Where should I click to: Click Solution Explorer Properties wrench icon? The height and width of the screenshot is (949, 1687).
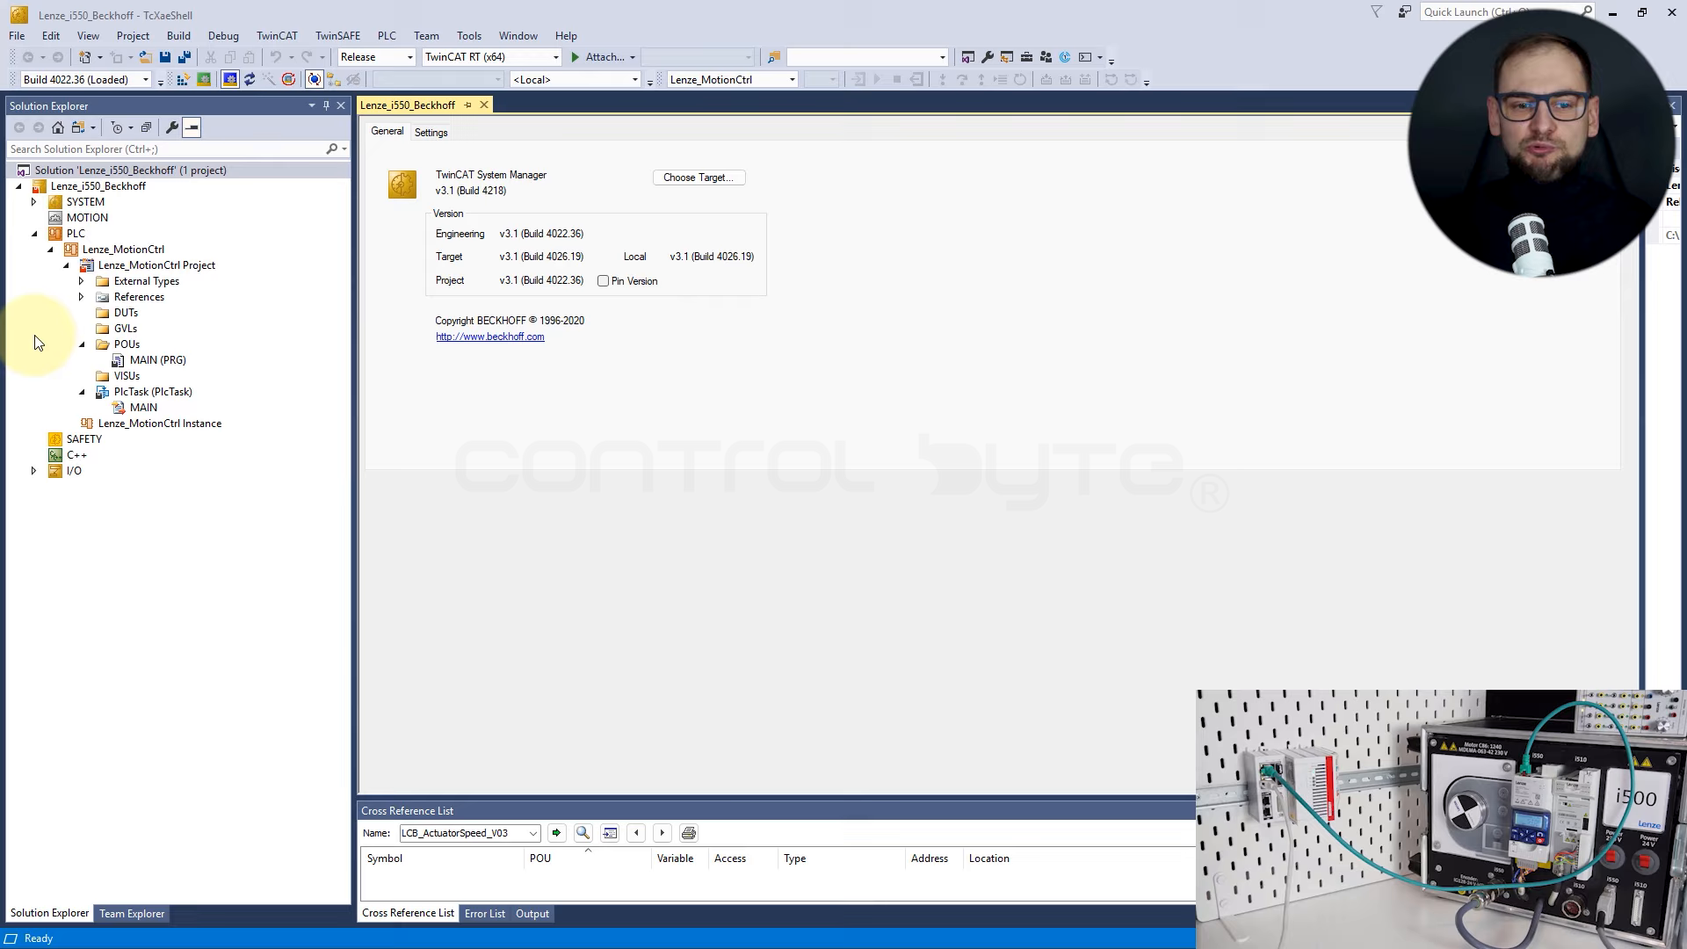(x=172, y=127)
